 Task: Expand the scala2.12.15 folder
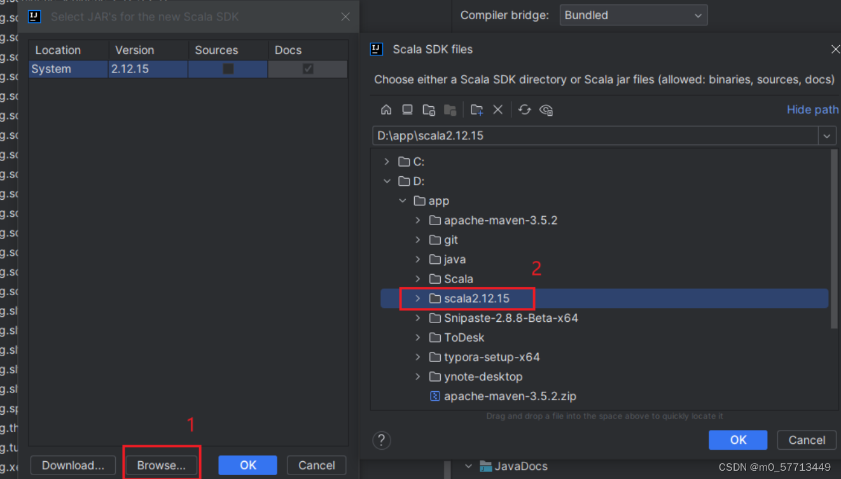(x=418, y=298)
